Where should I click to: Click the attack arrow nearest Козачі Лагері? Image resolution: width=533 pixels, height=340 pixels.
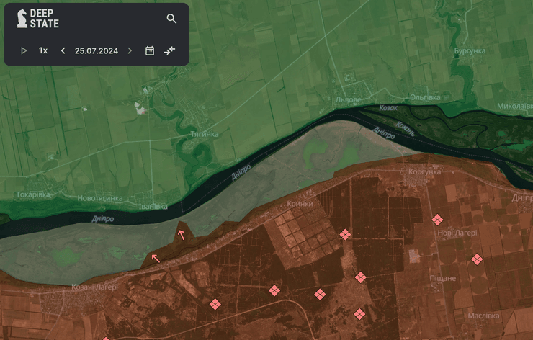pos(156,258)
